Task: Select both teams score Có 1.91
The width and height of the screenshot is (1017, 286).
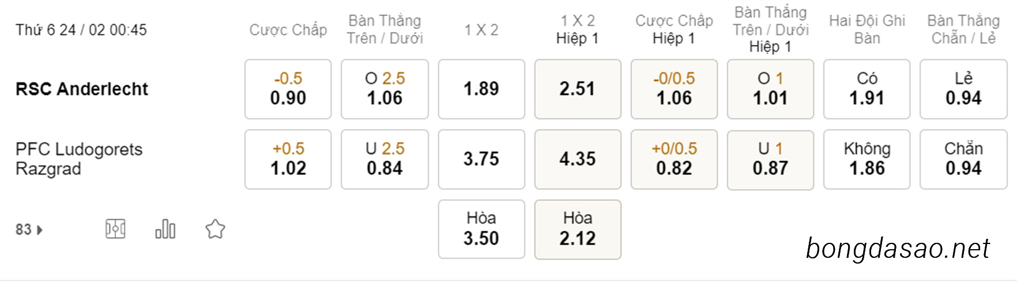Action: pyautogui.click(x=867, y=89)
